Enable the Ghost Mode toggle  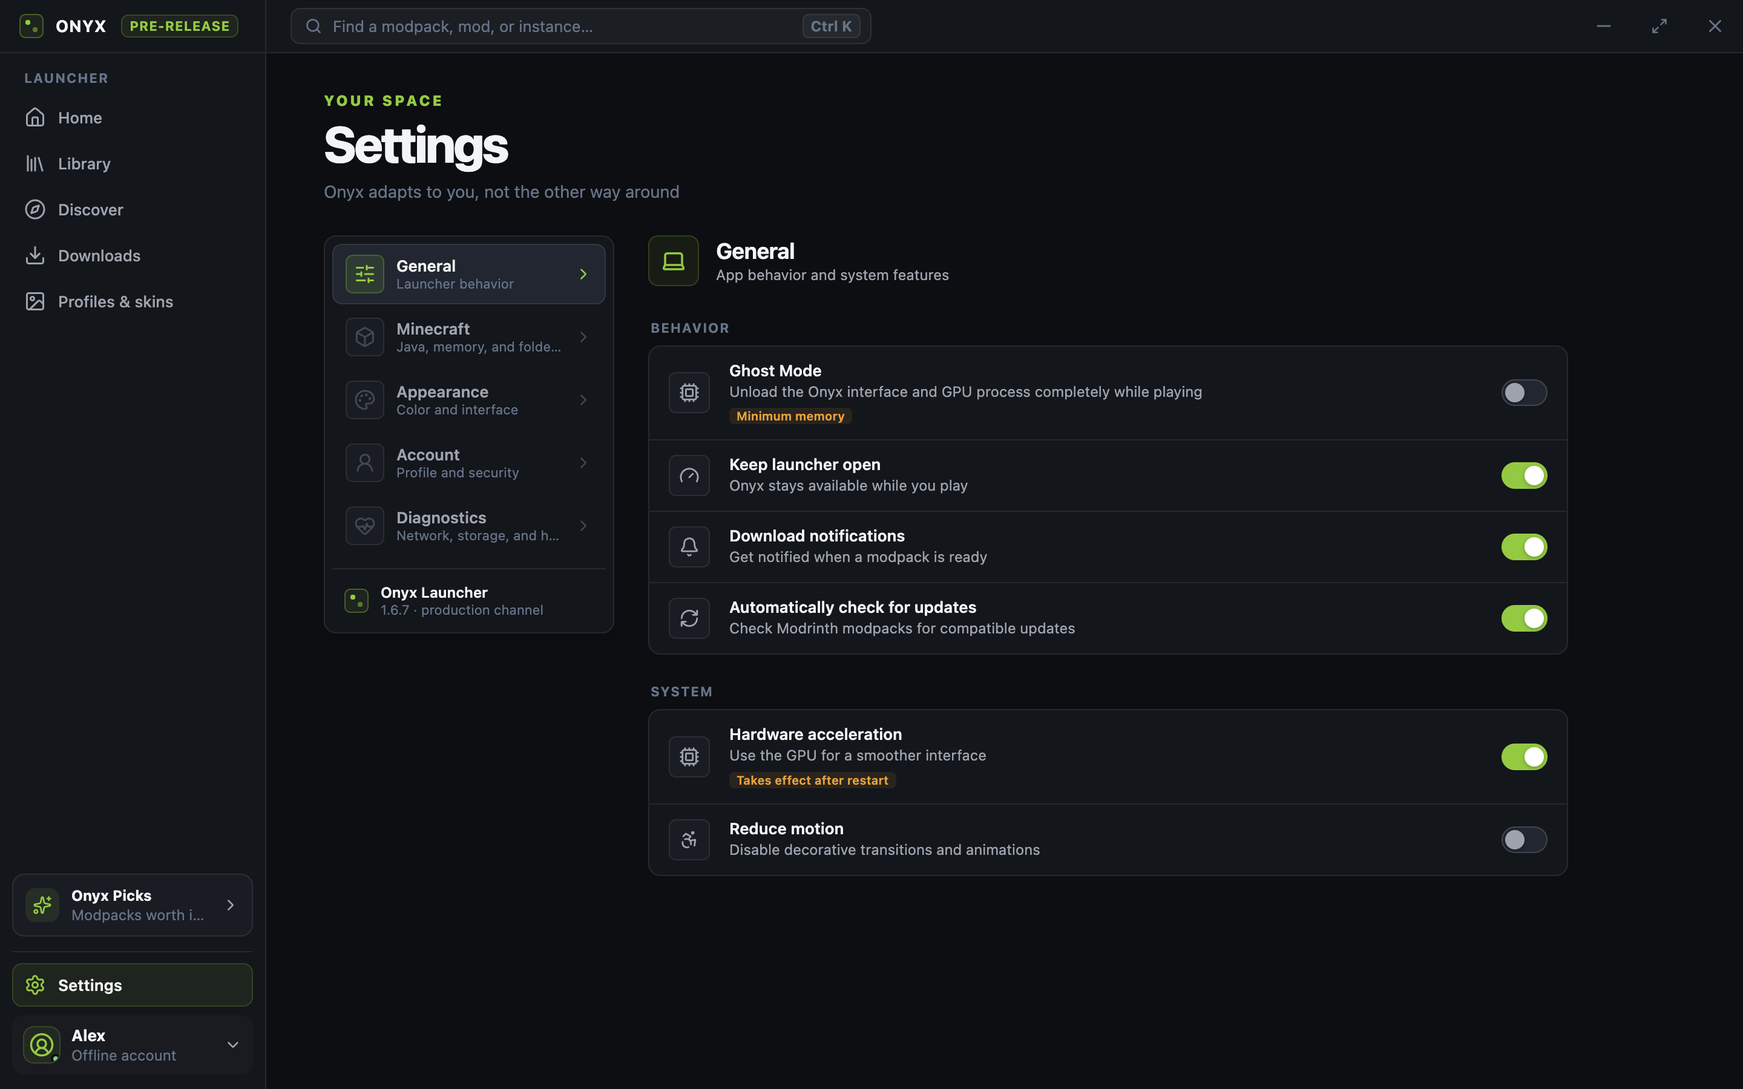tap(1524, 393)
